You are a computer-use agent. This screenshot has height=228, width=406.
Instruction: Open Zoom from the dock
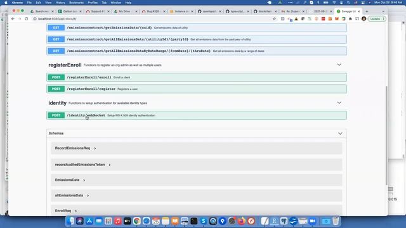point(313,221)
